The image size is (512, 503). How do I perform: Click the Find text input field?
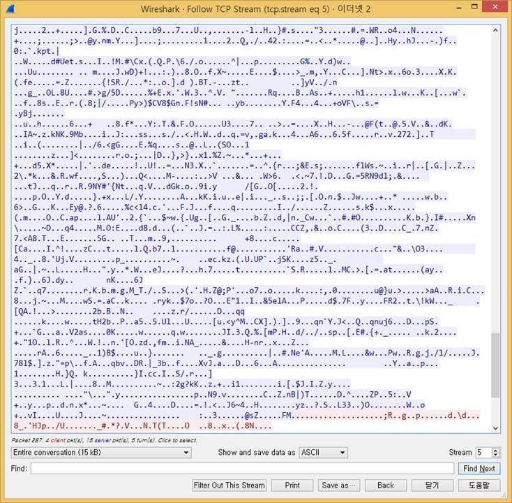pos(242,469)
